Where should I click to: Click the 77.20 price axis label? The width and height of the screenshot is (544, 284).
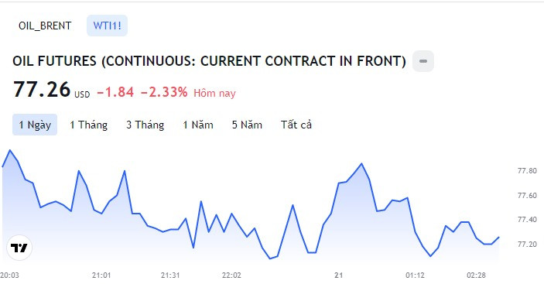pyautogui.click(x=527, y=245)
